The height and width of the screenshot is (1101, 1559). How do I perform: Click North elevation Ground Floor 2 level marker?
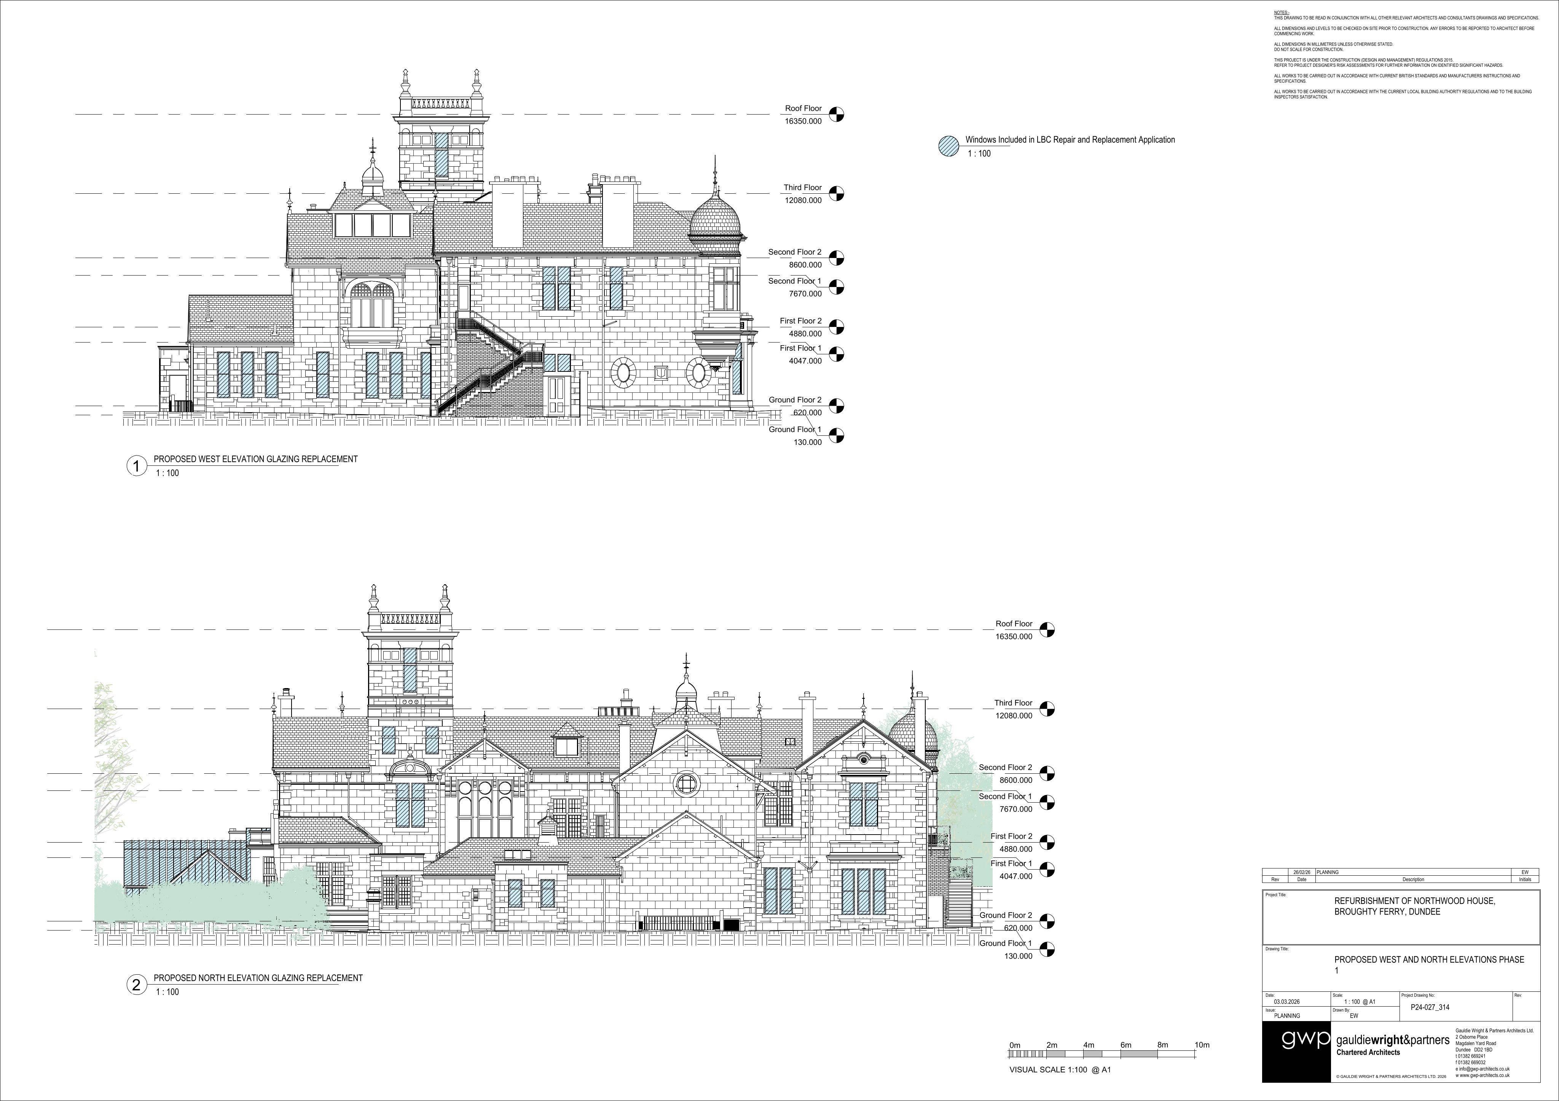point(1048,921)
